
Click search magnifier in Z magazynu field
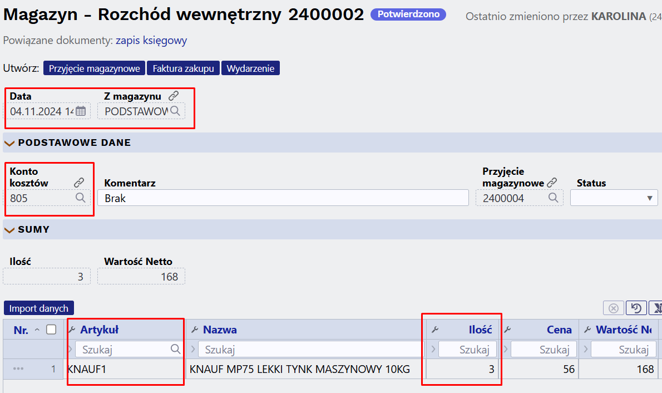point(175,111)
